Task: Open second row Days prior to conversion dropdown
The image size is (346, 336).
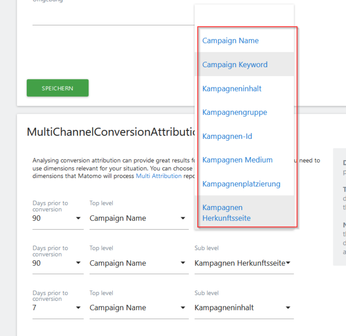Action: (x=58, y=263)
